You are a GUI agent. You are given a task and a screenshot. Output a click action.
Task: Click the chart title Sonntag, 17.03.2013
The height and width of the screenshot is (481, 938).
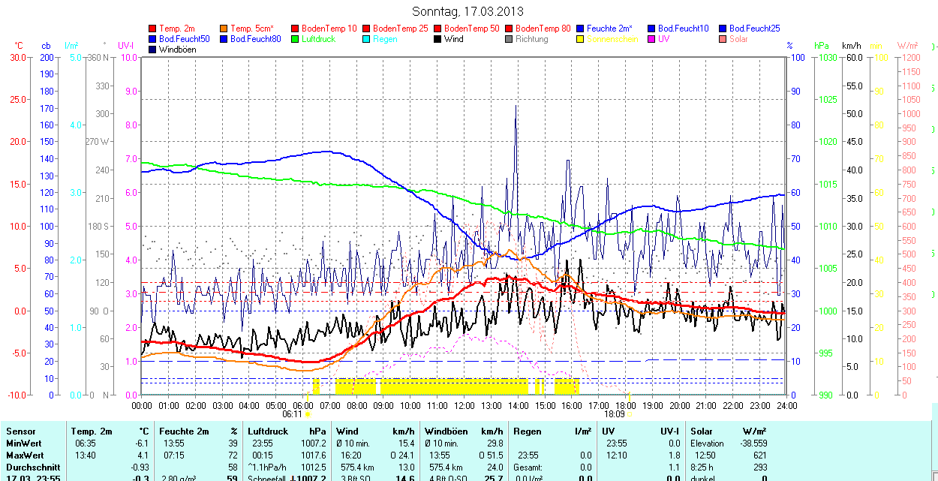(x=468, y=11)
